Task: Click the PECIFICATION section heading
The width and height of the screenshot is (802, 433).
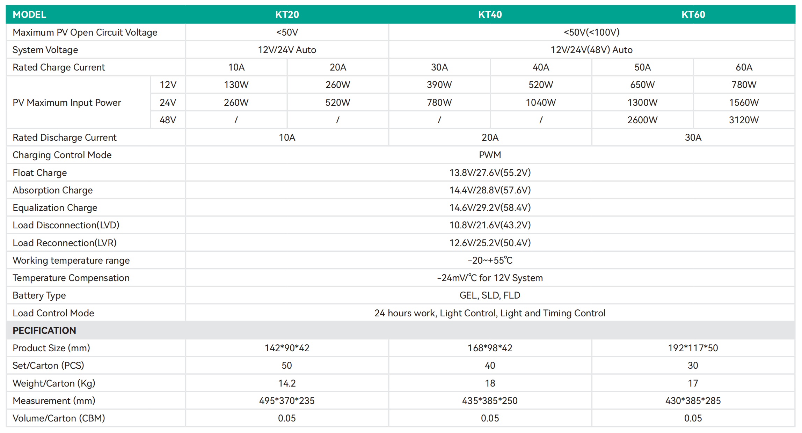Action: coord(44,331)
